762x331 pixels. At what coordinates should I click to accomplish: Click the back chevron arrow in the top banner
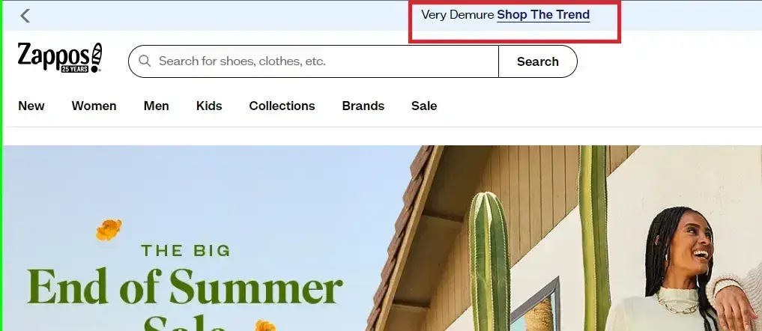click(x=25, y=16)
